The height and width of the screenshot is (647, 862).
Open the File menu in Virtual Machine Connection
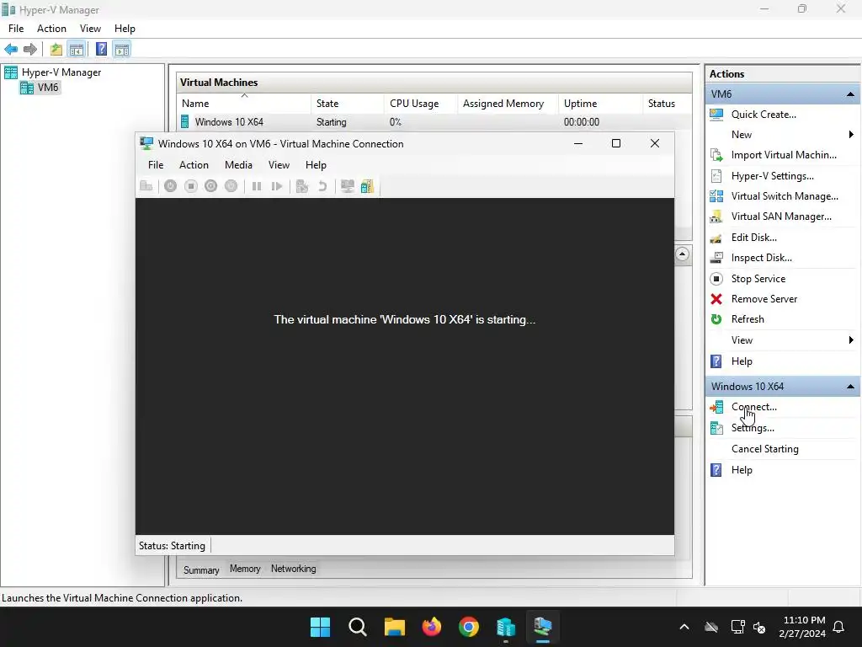pyautogui.click(x=156, y=165)
